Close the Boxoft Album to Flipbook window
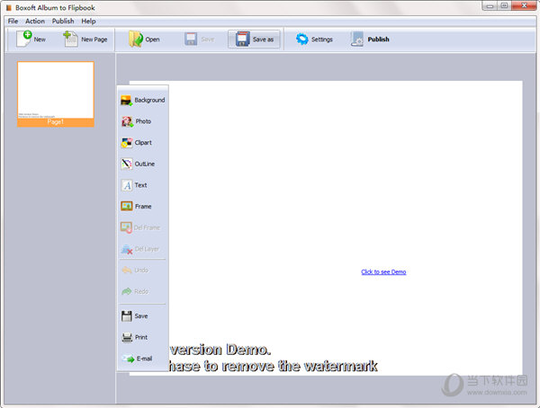The height and width of the screenshot is (408, 540). coord(524,6)
